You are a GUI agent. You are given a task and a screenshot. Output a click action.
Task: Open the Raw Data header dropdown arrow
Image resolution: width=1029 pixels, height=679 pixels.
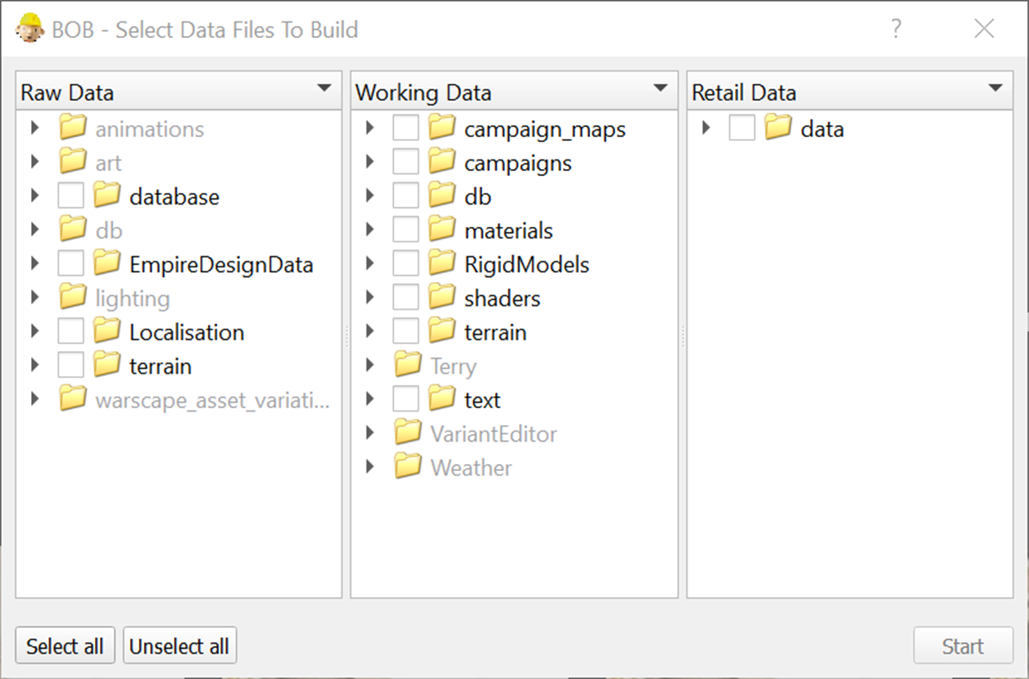coord(324,88)
